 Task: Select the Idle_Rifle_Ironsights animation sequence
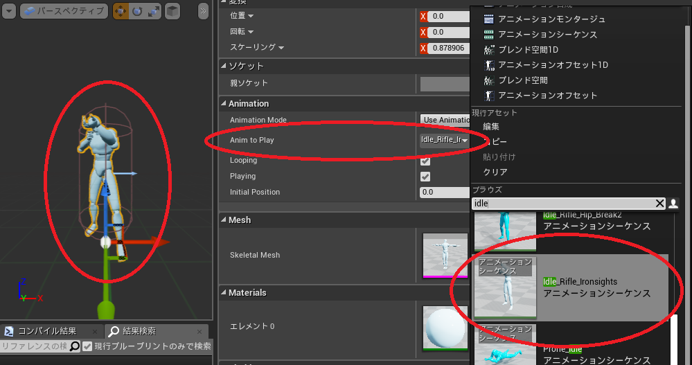pos(571,287)
